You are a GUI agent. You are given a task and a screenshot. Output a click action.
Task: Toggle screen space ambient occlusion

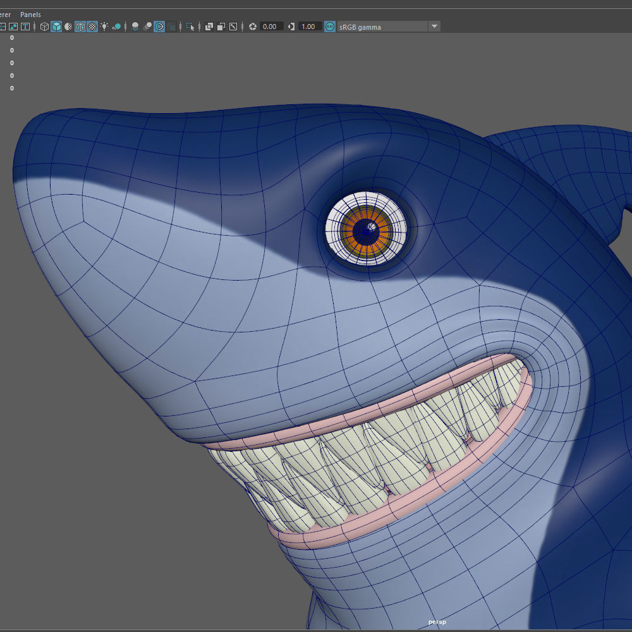tap(135, 27)
